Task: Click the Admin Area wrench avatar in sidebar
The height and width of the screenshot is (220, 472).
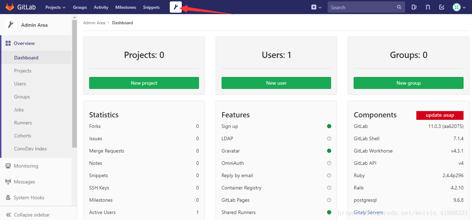Action: pos(11,25)
